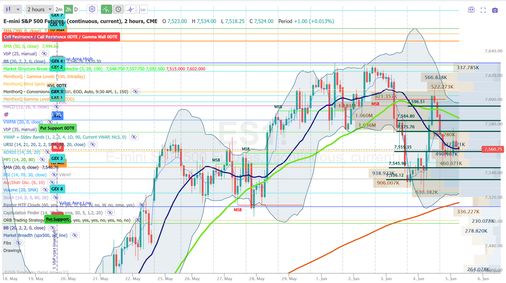Select the 2m timeframe tab
The height and width of the screenshot is (283, 506).
point(59,9)
